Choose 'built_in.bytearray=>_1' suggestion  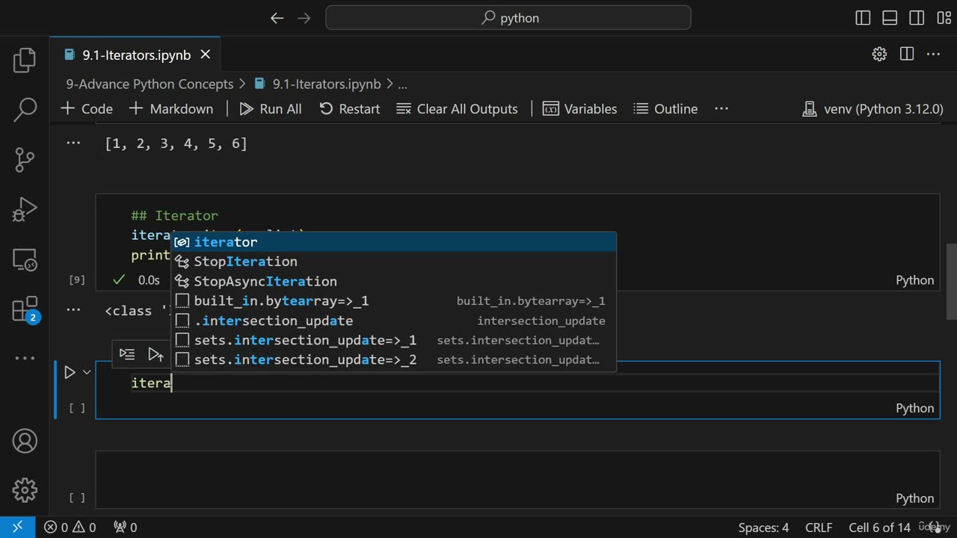[x=394, y=301]
